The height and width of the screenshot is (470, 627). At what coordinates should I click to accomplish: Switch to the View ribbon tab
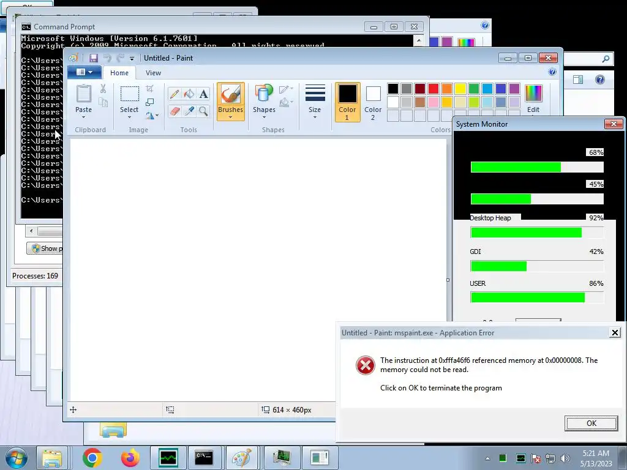[x=153, y=73]
